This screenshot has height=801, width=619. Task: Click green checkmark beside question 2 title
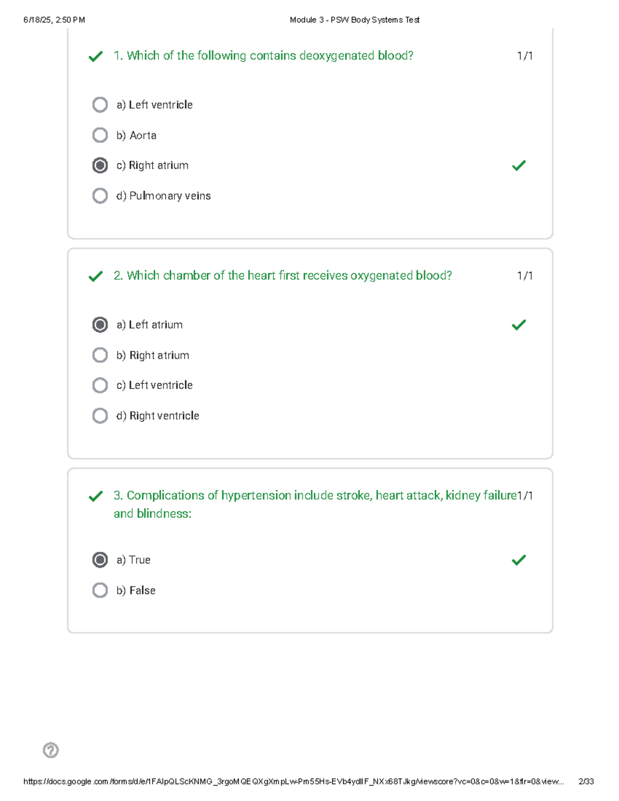(95, 276)
